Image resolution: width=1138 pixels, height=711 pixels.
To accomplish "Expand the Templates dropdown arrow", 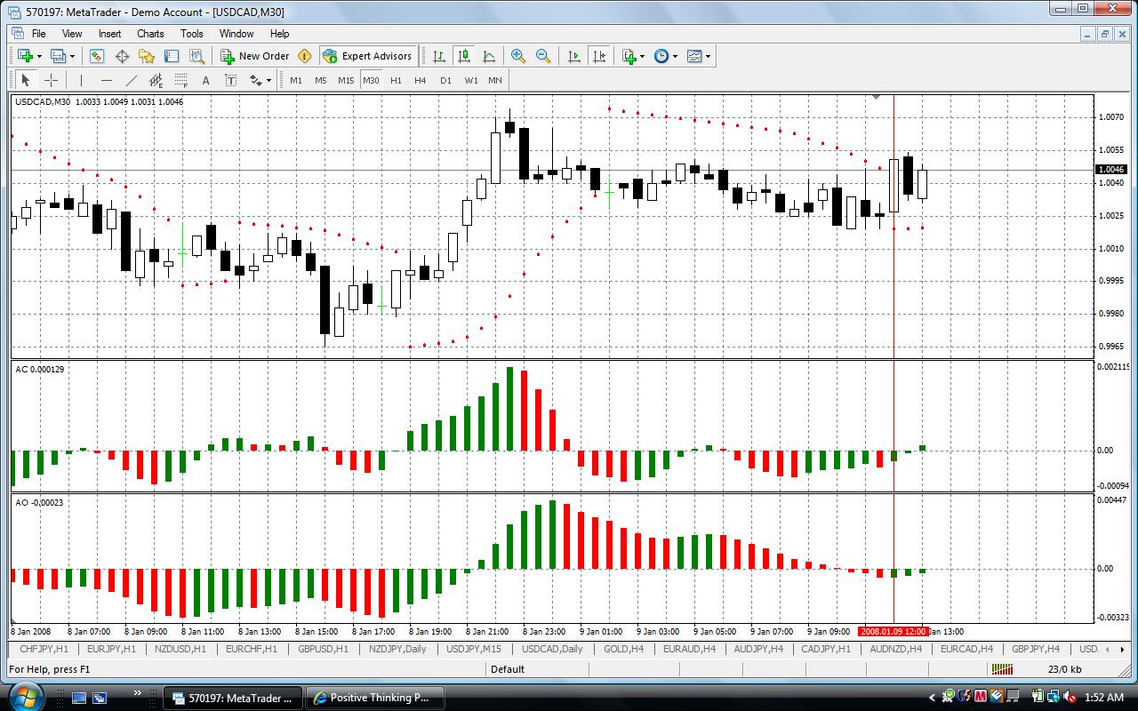I will pyautogui.click(x=708, y=56).
